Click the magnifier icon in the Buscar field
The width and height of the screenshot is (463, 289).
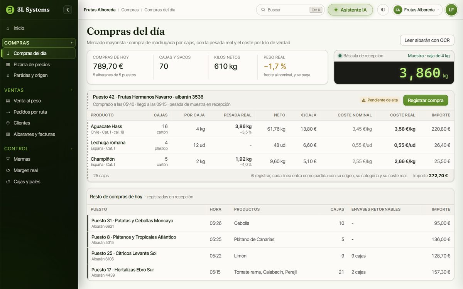(263, 10)
